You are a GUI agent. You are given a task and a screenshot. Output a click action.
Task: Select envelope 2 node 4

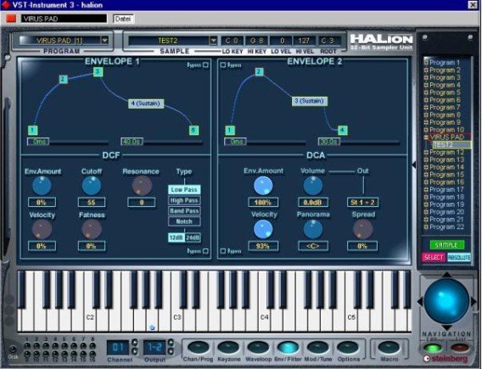point(343,131)
